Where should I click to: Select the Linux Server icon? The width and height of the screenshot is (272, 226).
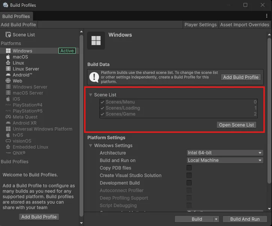tap(8, 69)
